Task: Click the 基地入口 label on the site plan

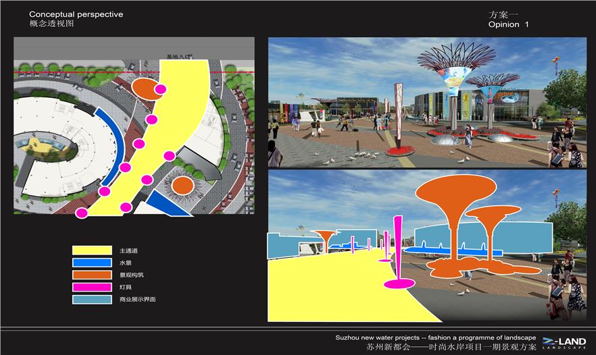Action: [x=179, y=57]
